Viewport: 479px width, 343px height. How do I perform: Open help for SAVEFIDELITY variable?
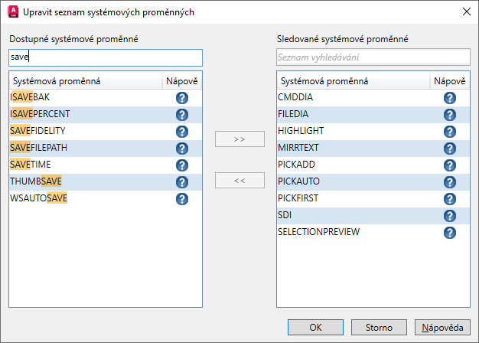pyautogui.click(x=182, y=132)
